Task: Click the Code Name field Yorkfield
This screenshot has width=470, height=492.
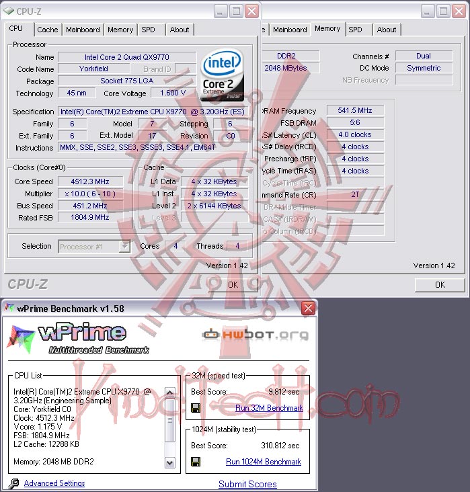Action: point(93,69)
